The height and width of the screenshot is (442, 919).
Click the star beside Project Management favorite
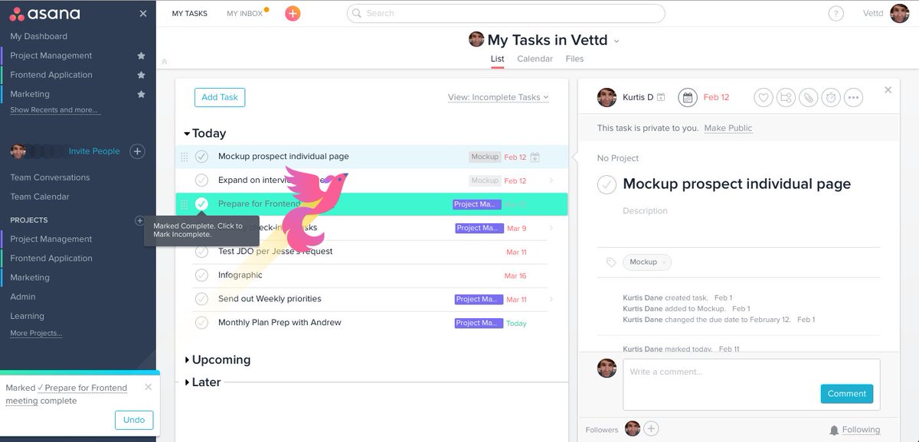[141, 56]
